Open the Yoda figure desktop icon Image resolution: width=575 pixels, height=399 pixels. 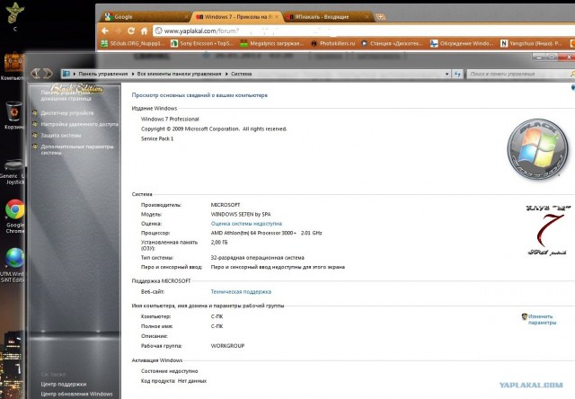[15, 16]
